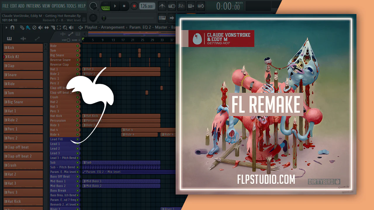Open the Clap pattern menu icon
The width and height of the screenshot is (374, 210).
pyautogui.click(x=6, y=66)
